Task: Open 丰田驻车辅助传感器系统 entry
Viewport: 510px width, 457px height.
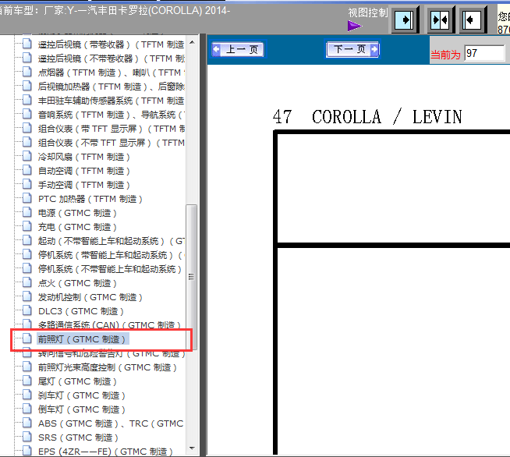Action: pyautogui.click(x=111, y=101)
